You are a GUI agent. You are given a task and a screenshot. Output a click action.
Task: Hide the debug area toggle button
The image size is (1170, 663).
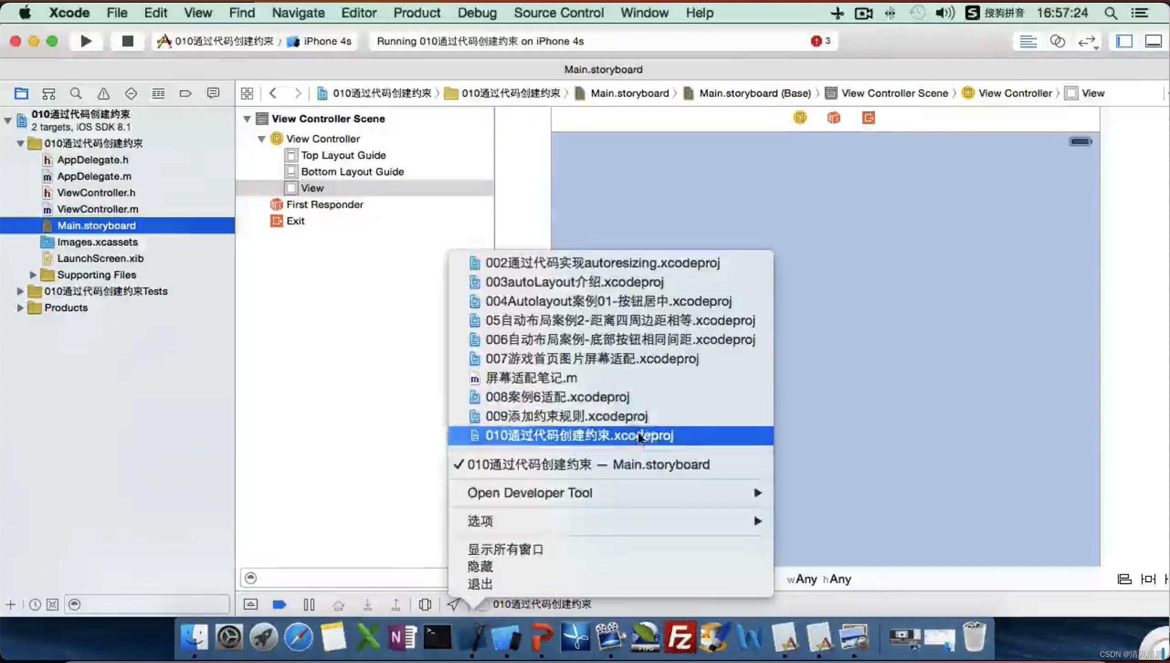[250, 604]
